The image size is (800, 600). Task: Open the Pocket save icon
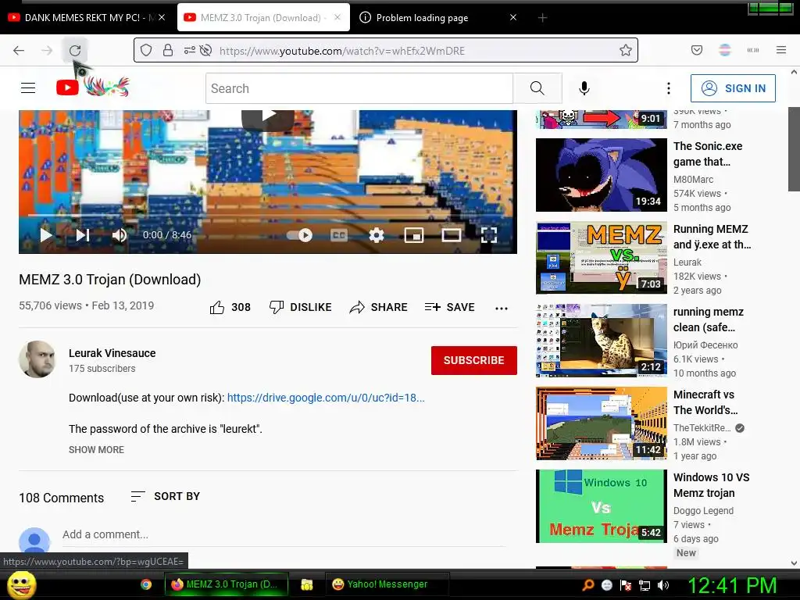tap(697, 50)
